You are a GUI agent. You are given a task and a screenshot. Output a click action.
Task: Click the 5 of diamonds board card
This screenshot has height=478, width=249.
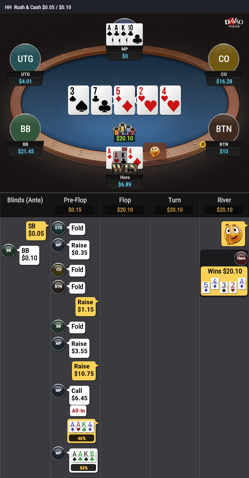[x=124, y=100]
